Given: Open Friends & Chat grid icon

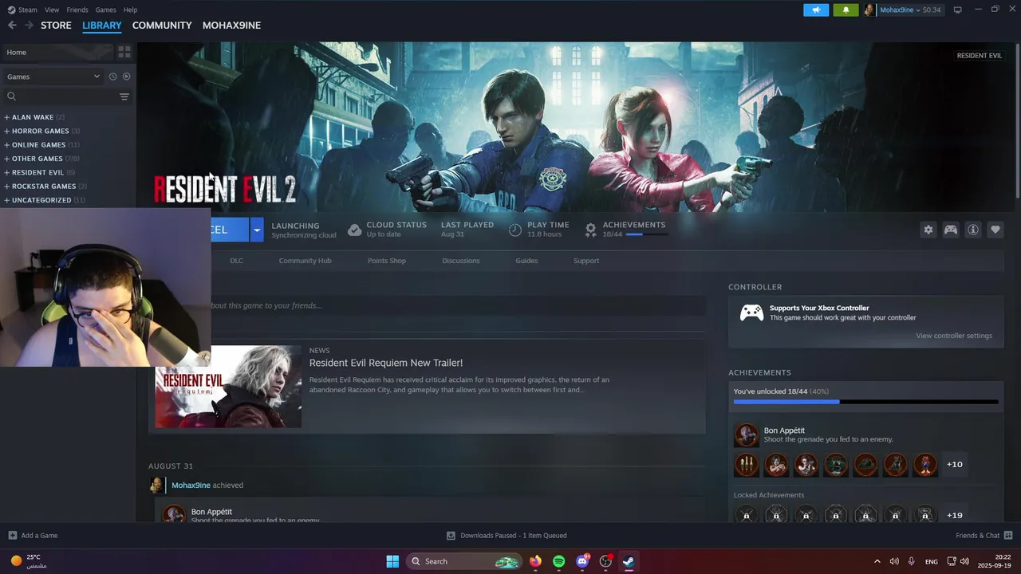Looking at the screenshot, I should [1008, 535].
